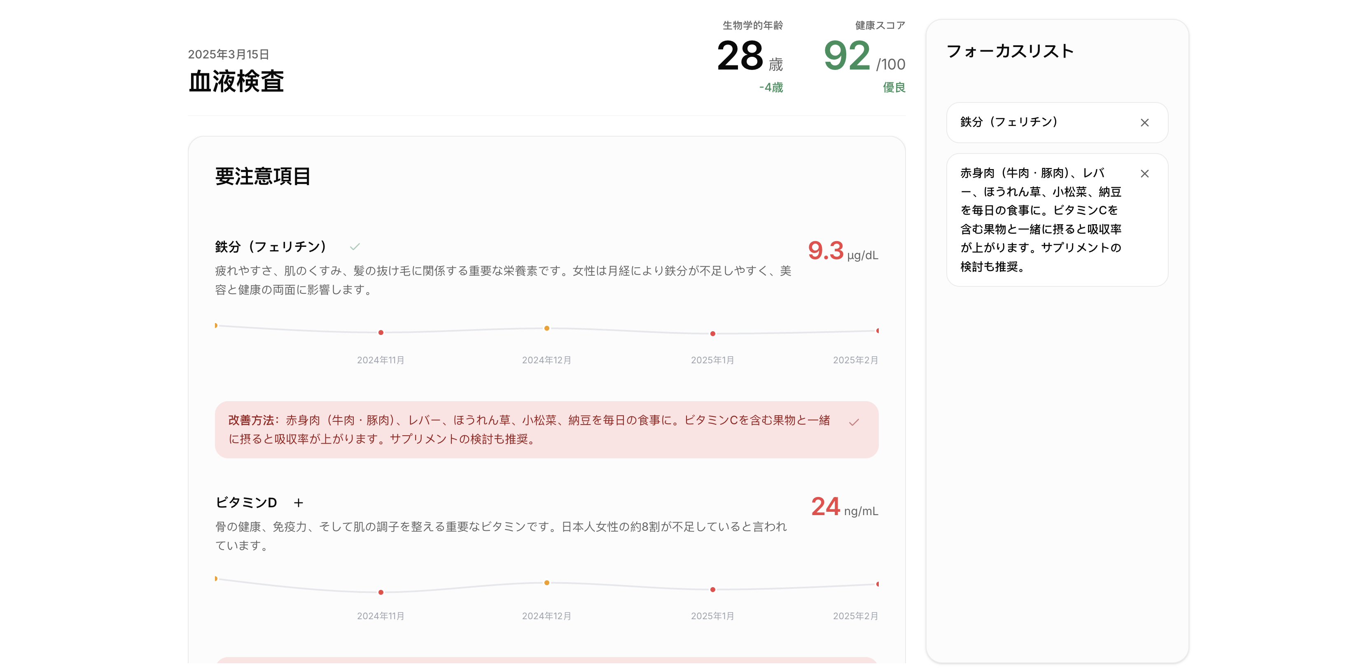
Task: Click the 2024年11月 red point on ferritin chart
Action: [x=381, y=332]
